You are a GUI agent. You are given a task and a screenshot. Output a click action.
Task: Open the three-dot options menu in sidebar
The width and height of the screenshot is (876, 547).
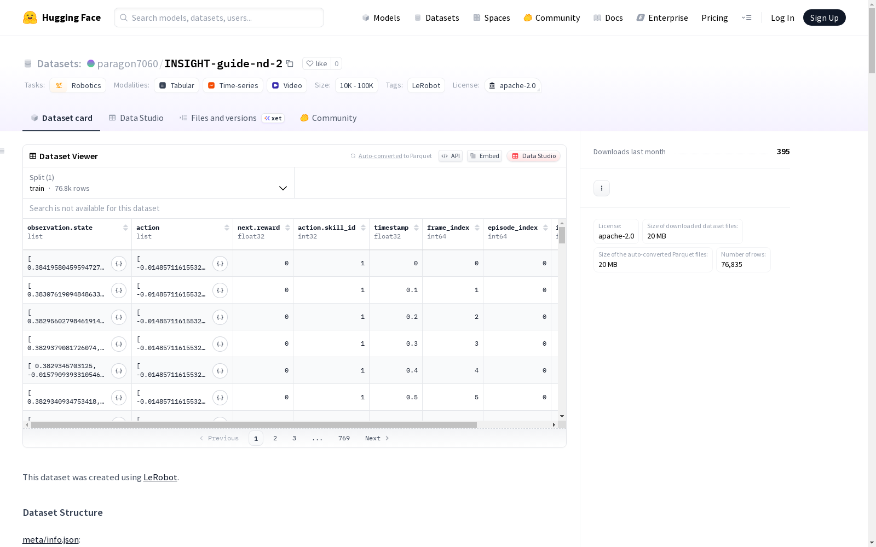pyautogui.click(x=602, y=188)
